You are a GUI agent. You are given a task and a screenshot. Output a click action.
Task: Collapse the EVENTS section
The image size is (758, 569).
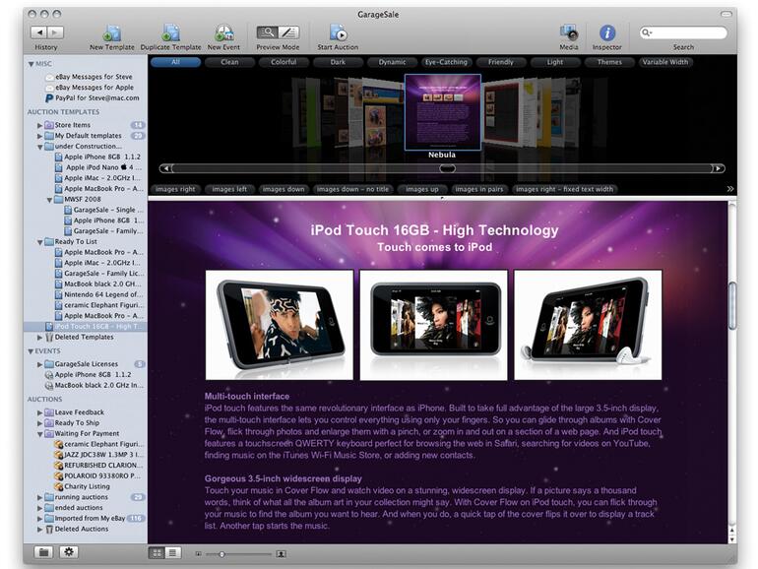pos(31,351)
